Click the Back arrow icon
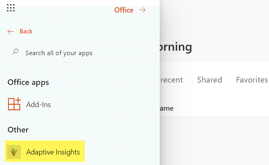This screenshot has height=165, width=269. click(x=10, y=31)
